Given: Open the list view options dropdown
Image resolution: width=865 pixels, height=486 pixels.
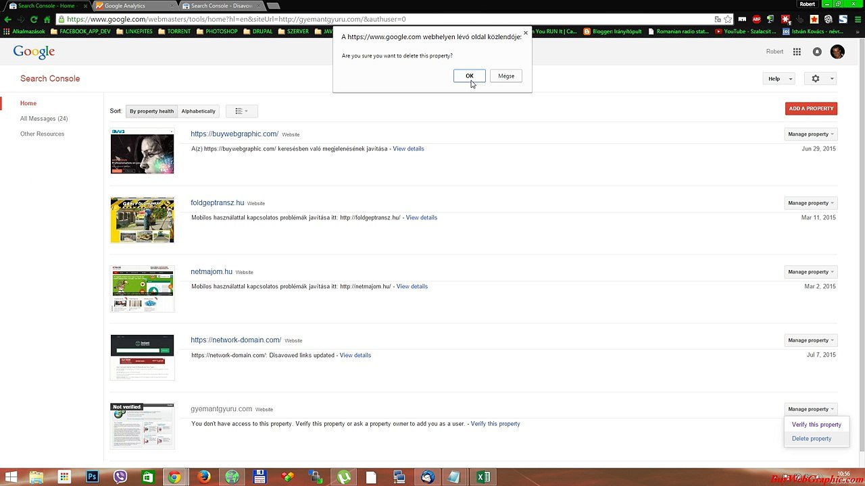Looking at the screenshot, I should (x=241, y=111).
